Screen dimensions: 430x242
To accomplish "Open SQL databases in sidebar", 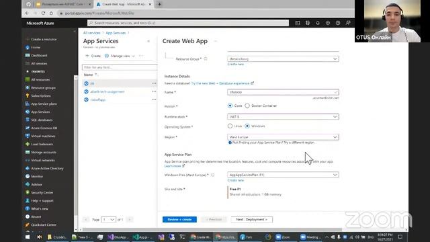I will tap(42, 120).
